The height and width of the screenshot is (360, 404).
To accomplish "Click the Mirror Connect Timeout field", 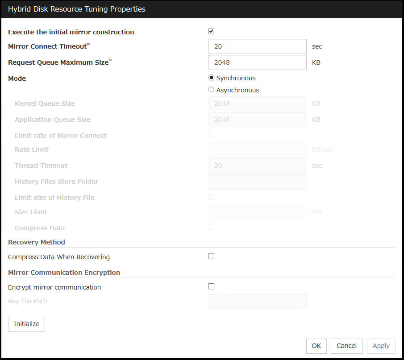I will pos(257,46).
